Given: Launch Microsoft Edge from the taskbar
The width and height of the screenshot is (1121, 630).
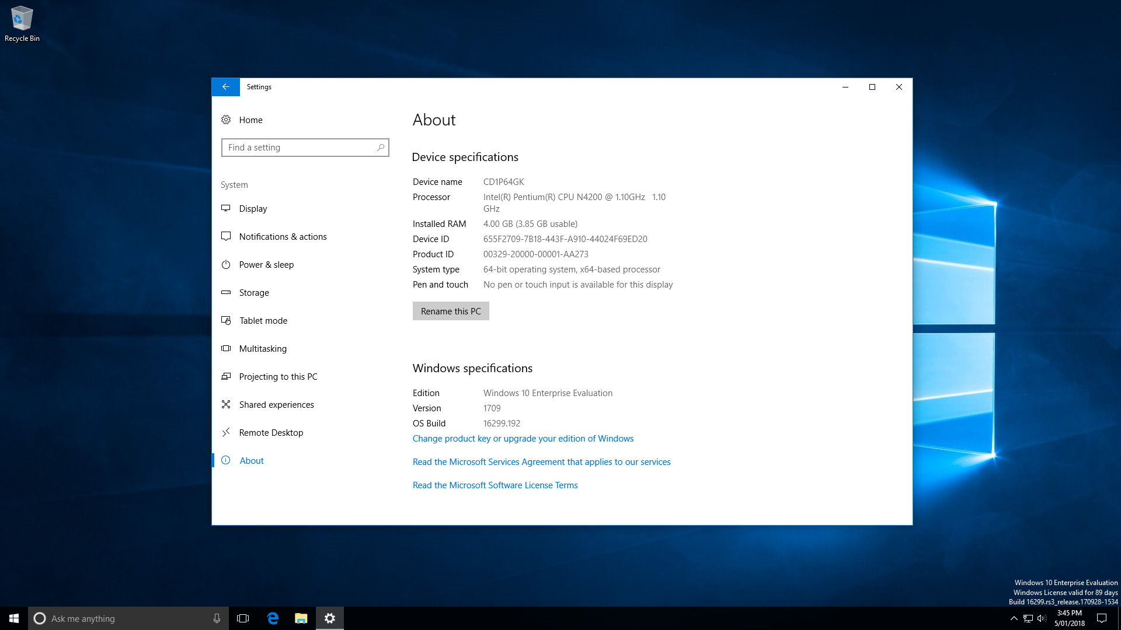Looking at the screenshot, I should pyautogui.click(x=273, y=618).
